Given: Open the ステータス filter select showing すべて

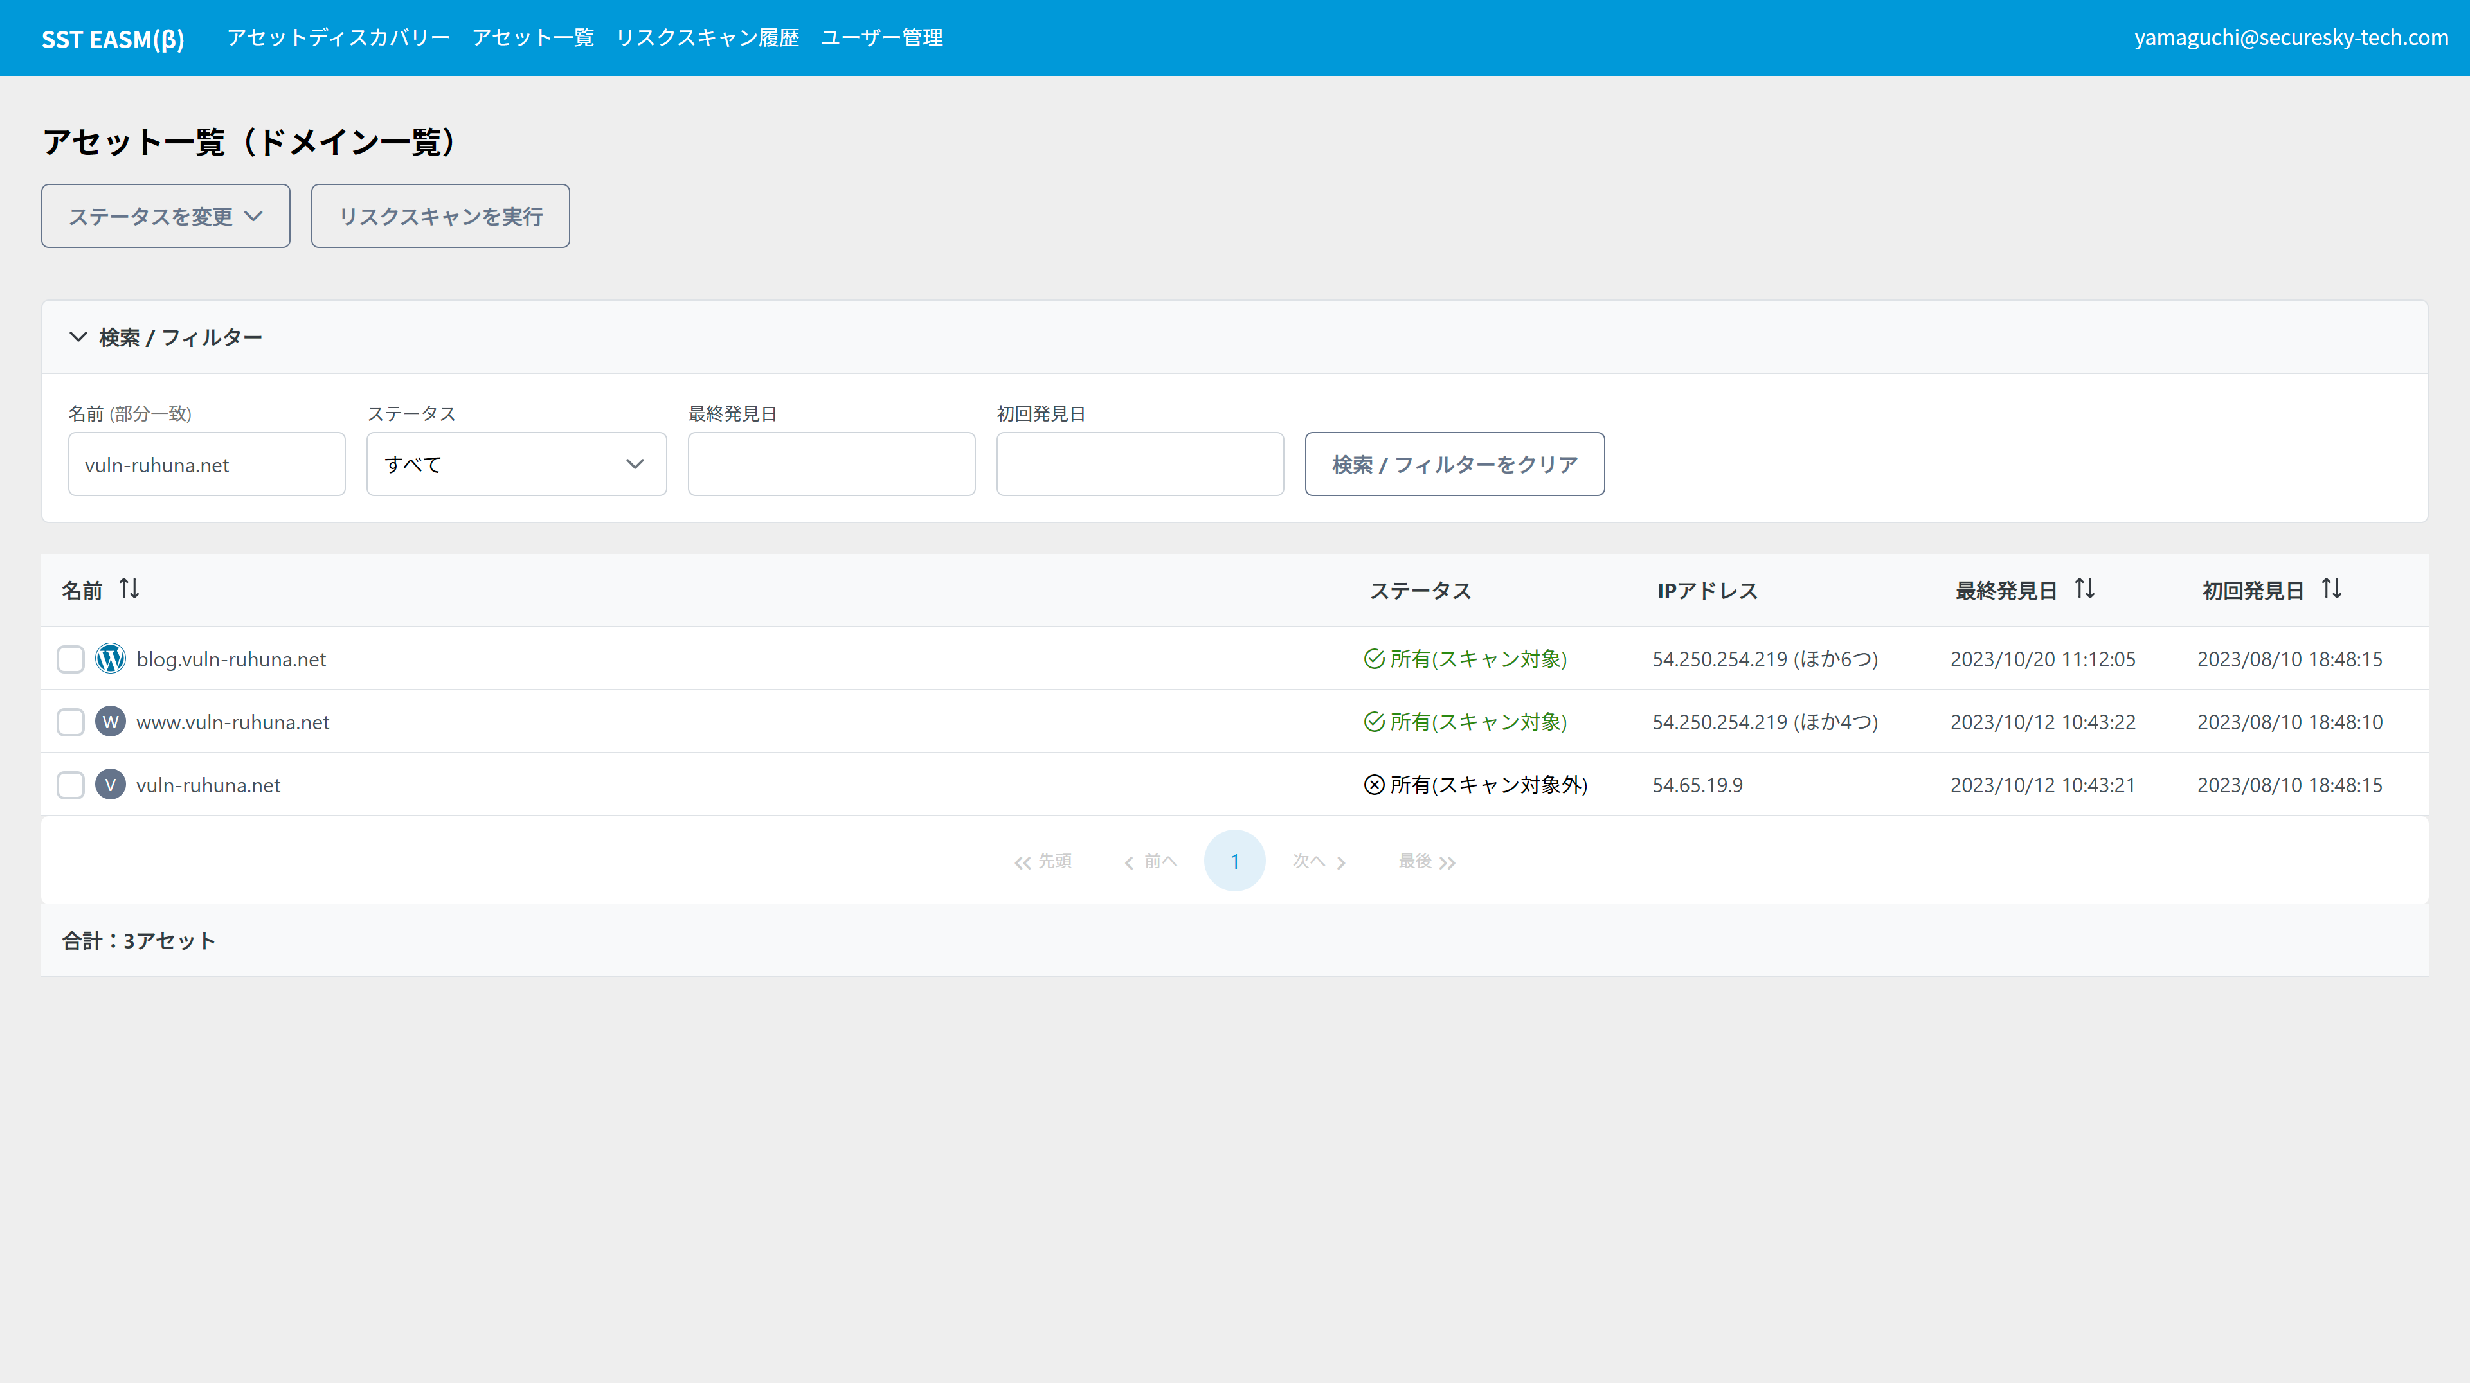Looking at the screenshot, I should [x=516, y=464].
